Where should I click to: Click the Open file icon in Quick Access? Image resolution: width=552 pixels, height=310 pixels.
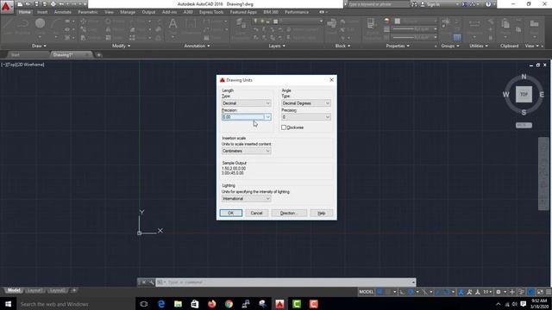[28, 4]
